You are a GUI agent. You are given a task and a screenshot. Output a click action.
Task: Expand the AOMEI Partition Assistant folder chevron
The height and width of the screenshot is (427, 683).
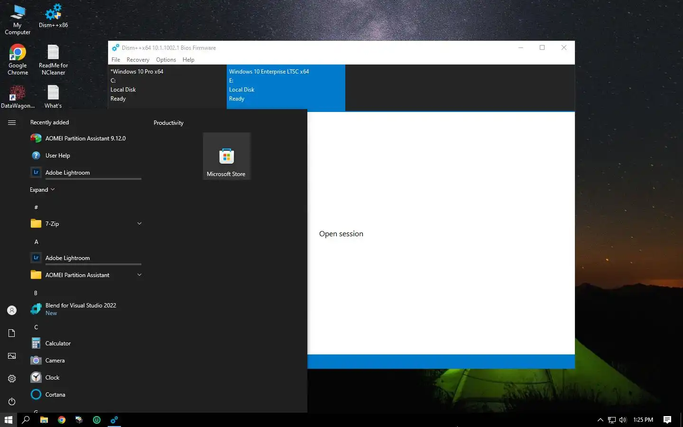pos(139,275)
